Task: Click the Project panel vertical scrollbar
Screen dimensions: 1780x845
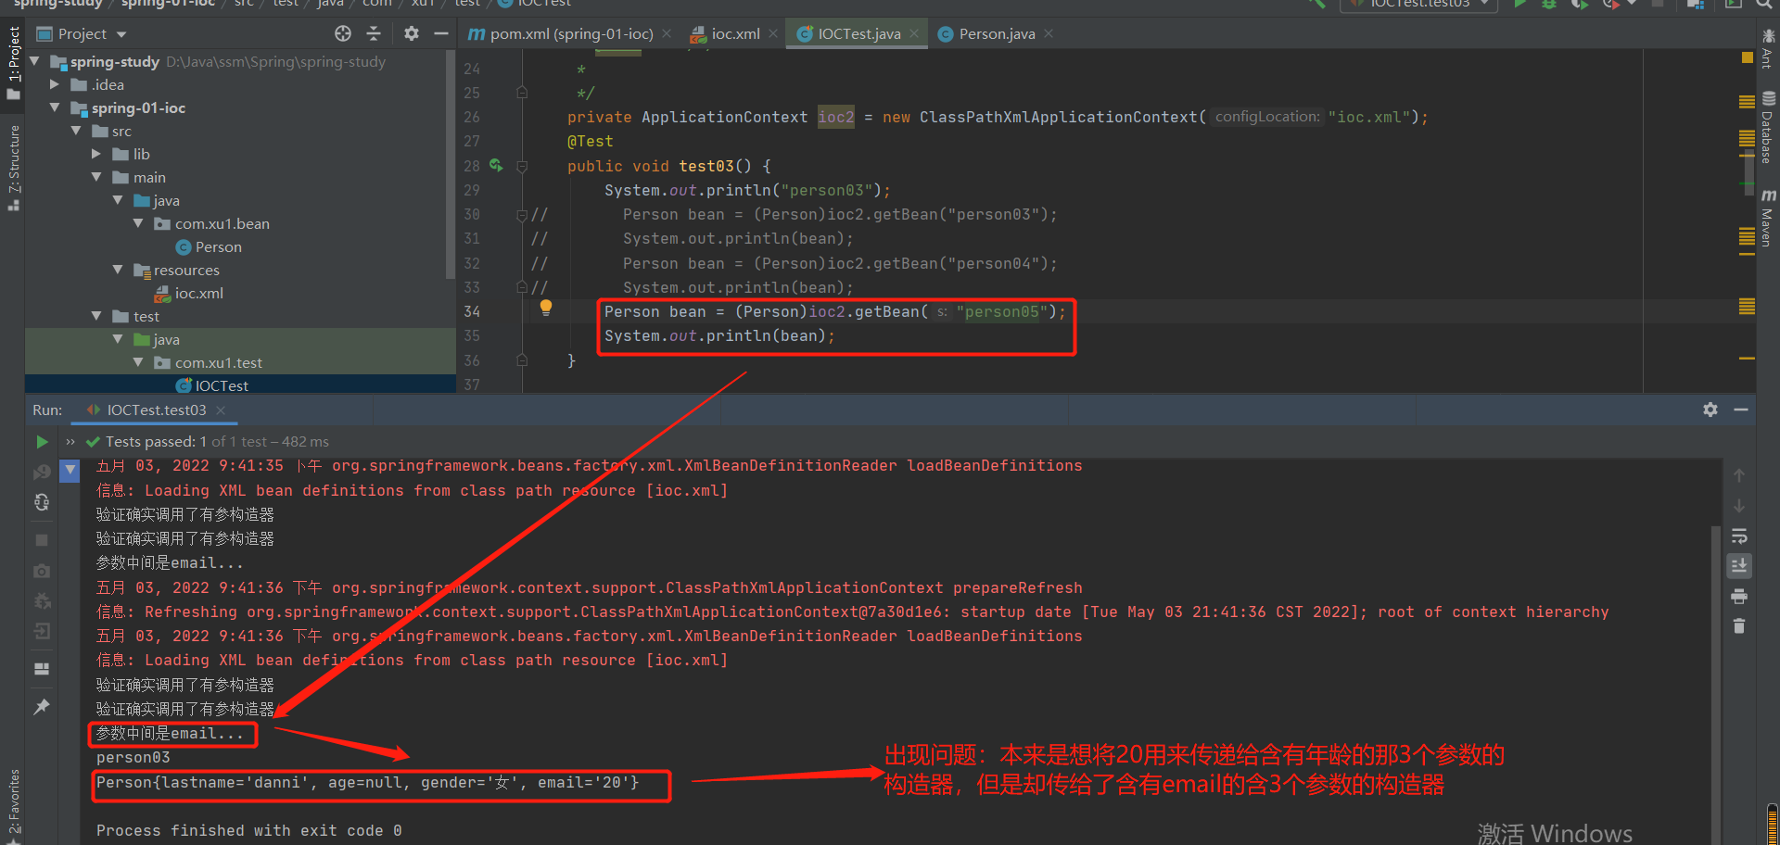Action: (x=451, y=165)
